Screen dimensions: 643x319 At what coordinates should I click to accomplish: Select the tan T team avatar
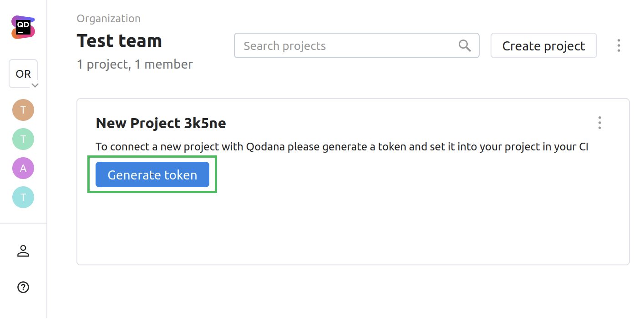pyautogui.click(x=23, y=110)
